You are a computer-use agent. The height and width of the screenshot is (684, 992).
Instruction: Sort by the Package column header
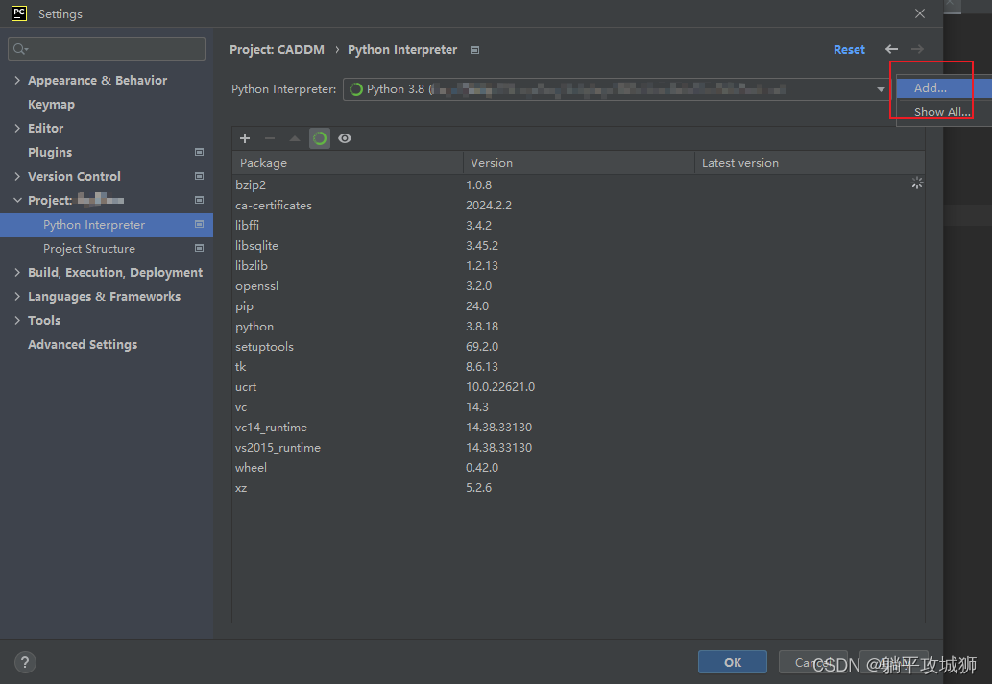pos(348,162)
